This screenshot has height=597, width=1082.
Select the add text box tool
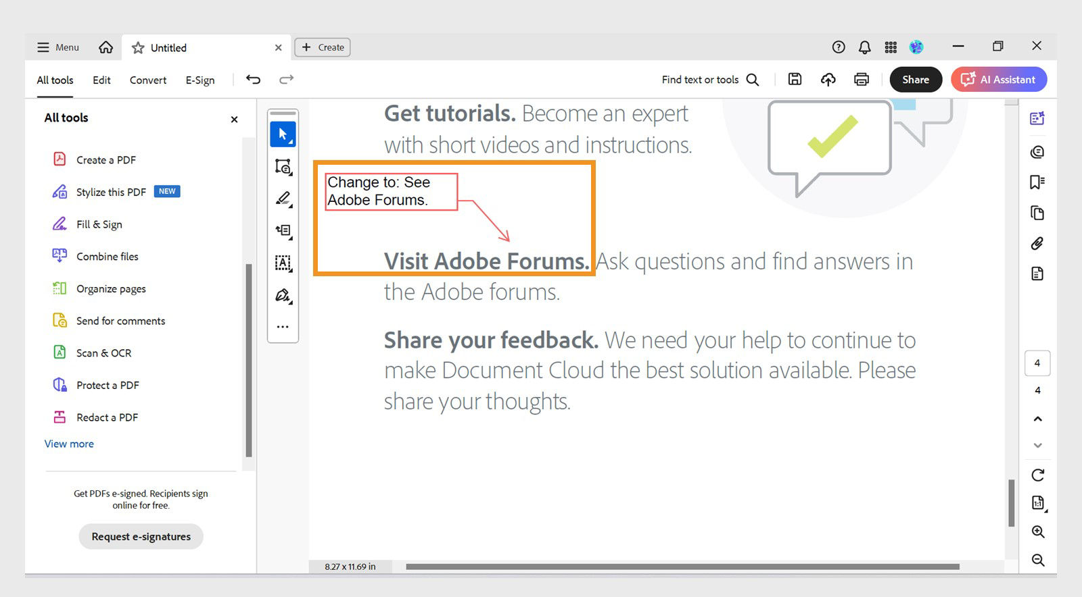(283, 231)
